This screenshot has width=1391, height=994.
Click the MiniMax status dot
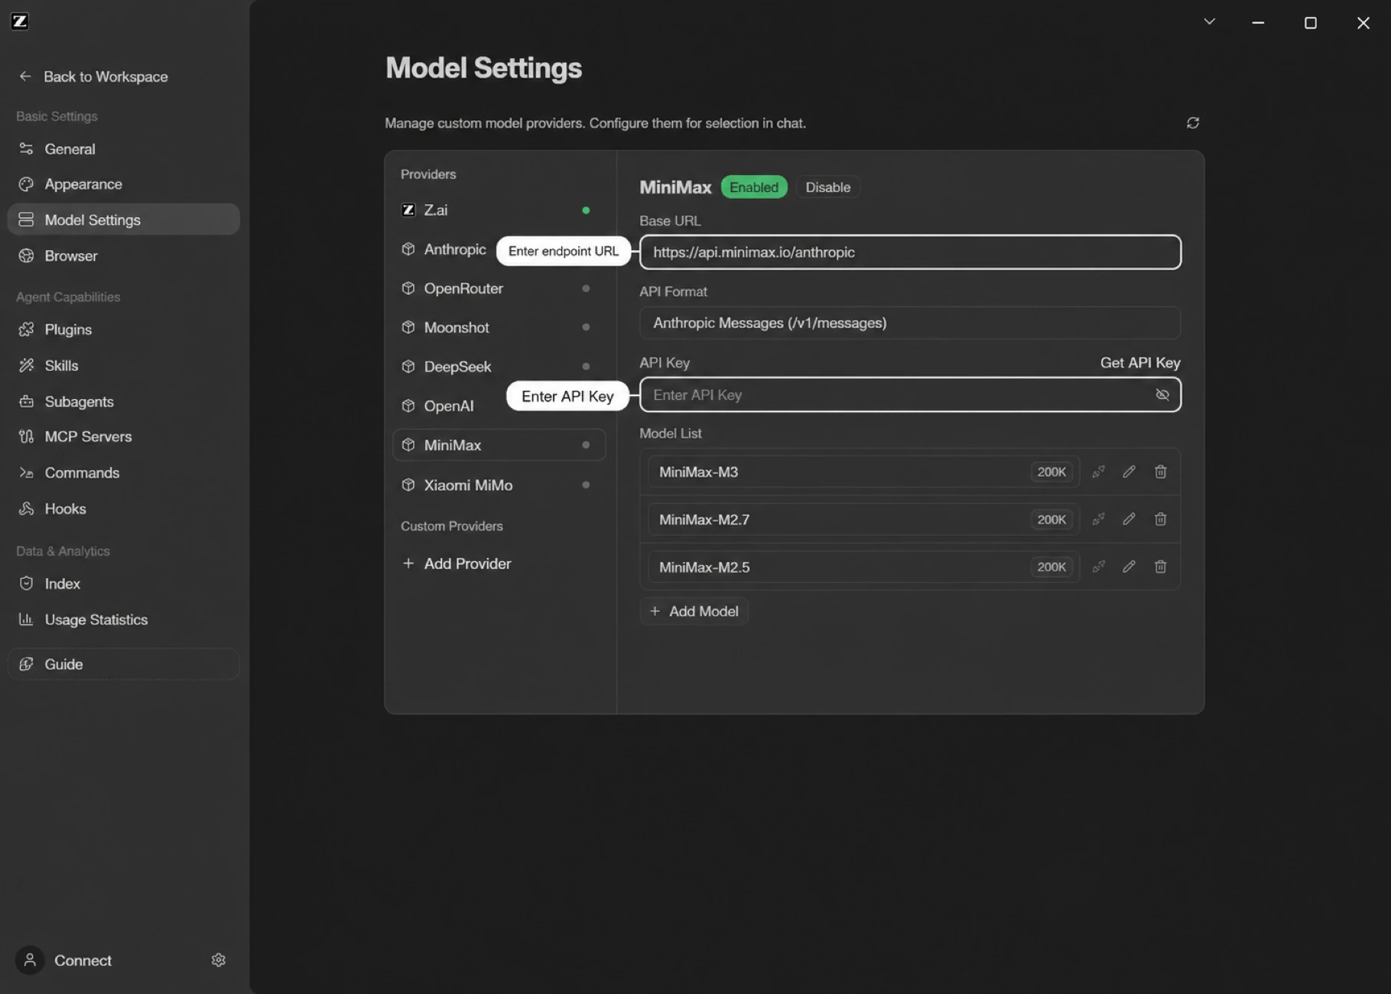click(x=586, y=445)
